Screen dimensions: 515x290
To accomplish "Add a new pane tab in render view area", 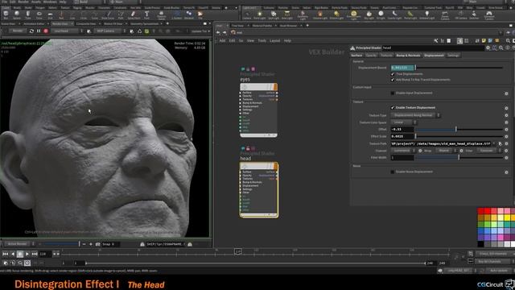I will point(167,23).
